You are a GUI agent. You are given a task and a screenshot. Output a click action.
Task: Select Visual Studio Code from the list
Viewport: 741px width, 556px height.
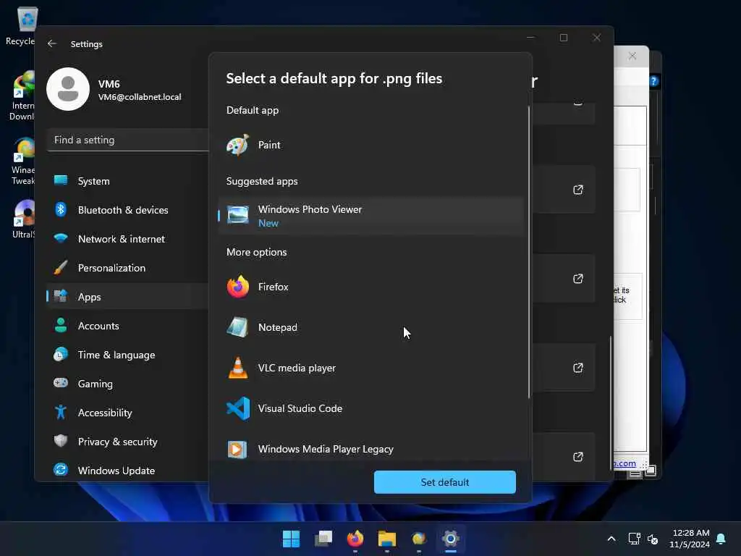point(371,408)
